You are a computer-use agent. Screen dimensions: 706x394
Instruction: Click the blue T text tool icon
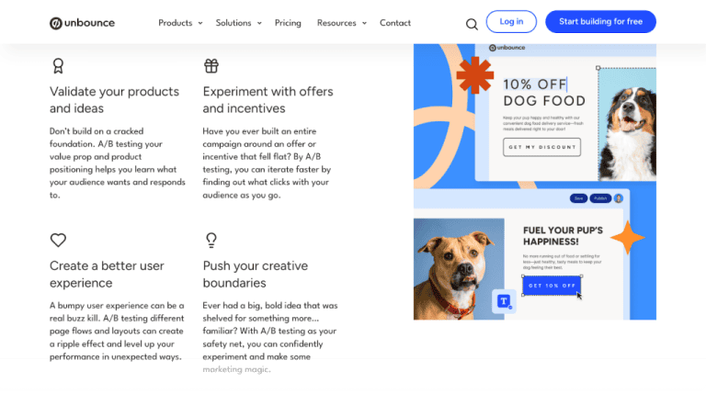click(x=503, y=300)
